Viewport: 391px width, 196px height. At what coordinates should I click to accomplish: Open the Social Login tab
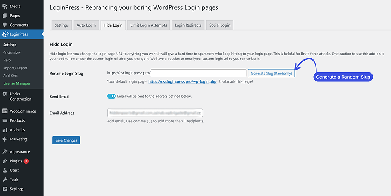pyautogui.click(x=220, y=25)
